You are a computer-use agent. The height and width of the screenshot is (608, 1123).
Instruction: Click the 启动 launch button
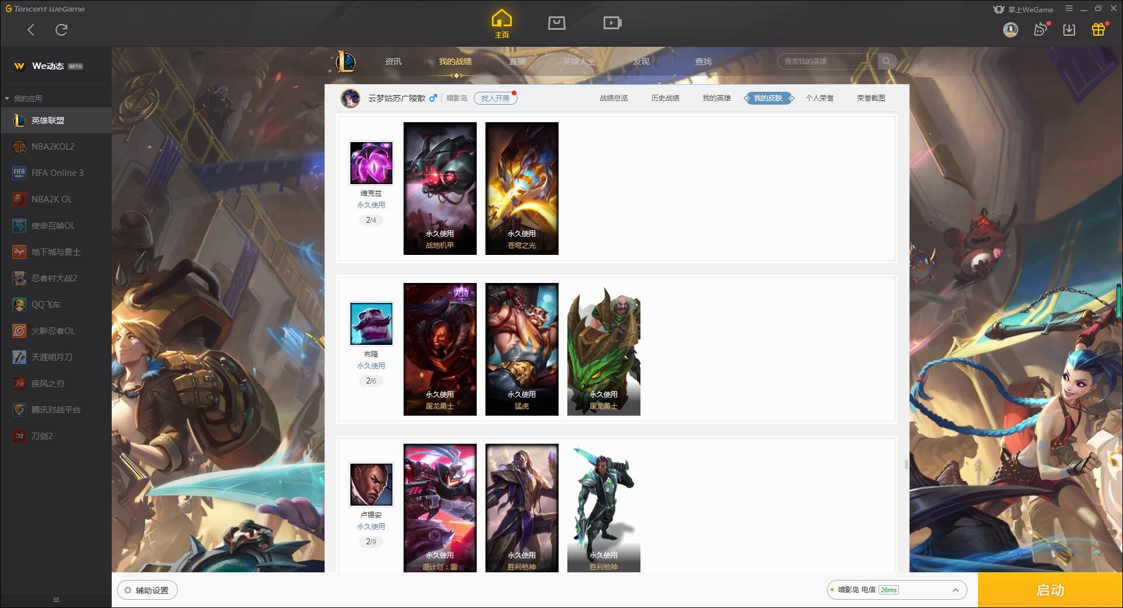tap(1050, 590)
